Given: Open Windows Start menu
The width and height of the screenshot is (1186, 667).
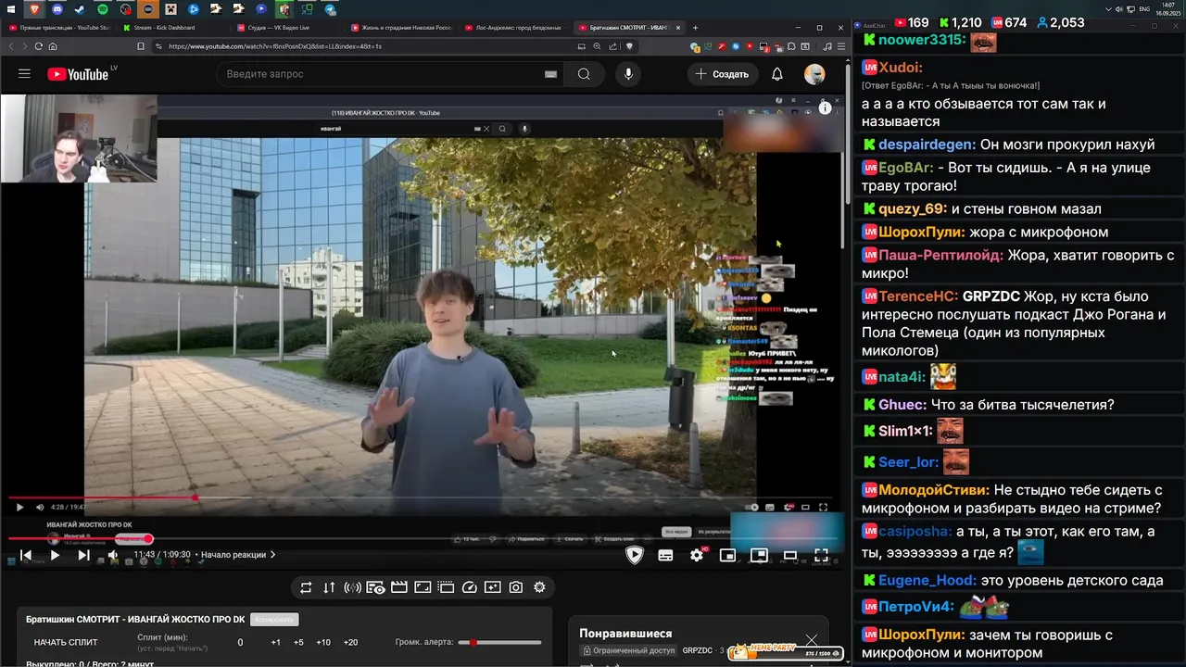Looking at the screenshot, I should pos(11,9).
